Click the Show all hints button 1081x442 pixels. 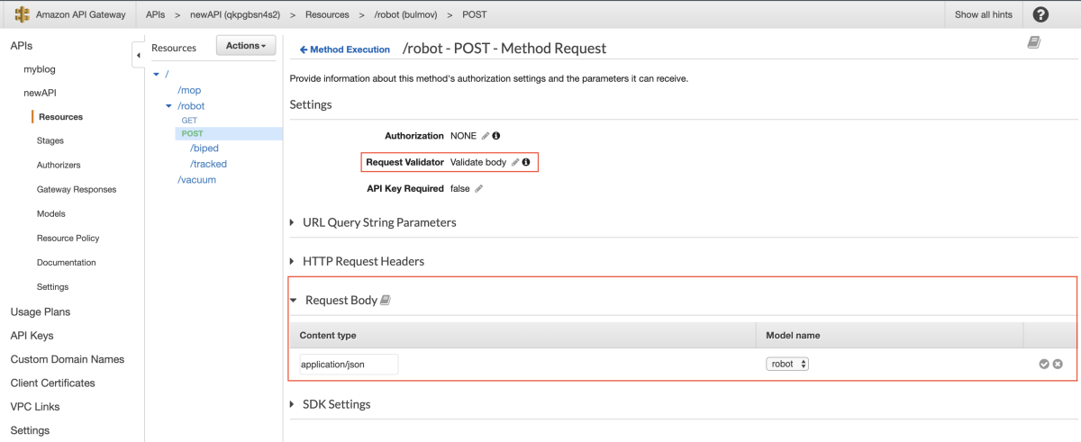(x=984, y=14)
